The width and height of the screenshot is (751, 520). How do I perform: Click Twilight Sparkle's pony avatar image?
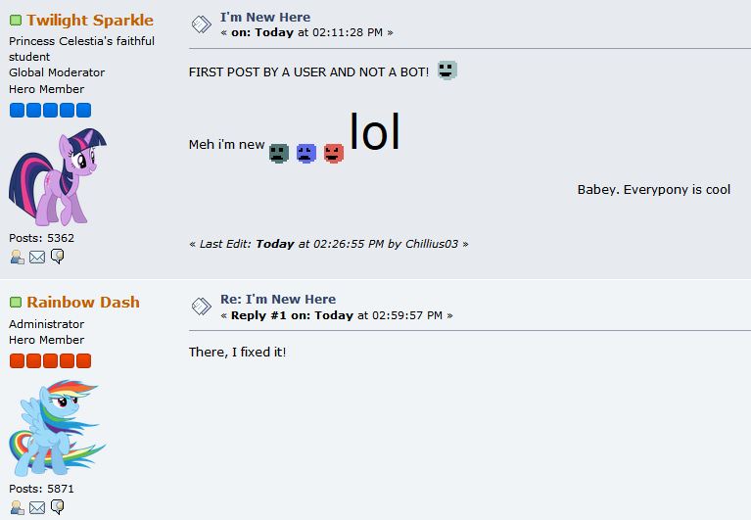(58, 176)
